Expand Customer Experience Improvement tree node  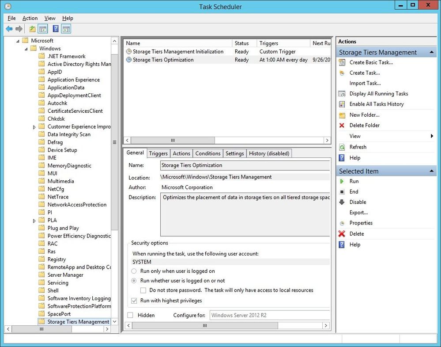coord(34,127)
